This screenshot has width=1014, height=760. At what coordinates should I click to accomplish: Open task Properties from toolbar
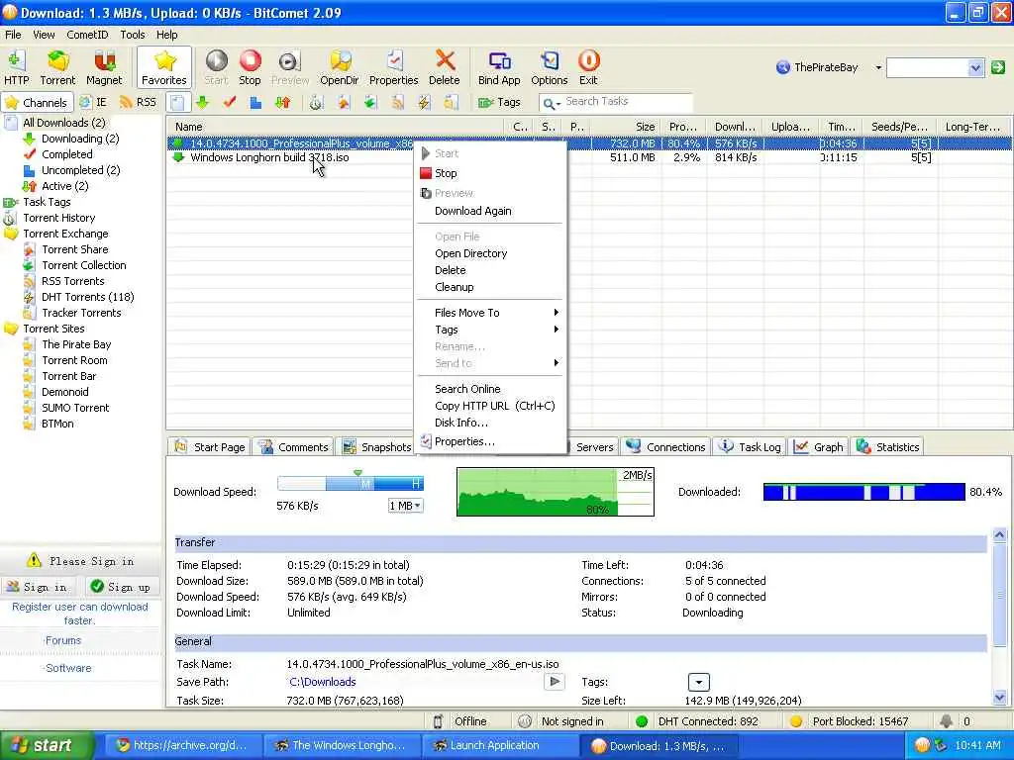point(393,68)
